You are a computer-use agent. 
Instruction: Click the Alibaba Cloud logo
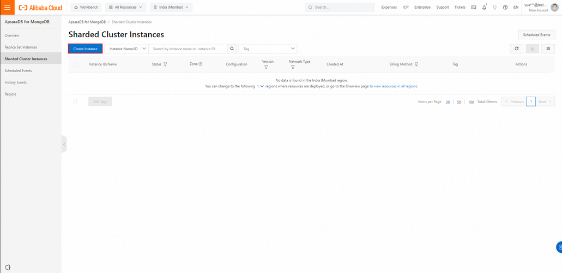pos(40,8)
